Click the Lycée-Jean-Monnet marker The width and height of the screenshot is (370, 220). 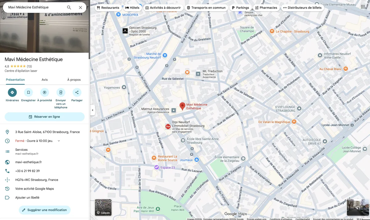[x=351, y=125]
